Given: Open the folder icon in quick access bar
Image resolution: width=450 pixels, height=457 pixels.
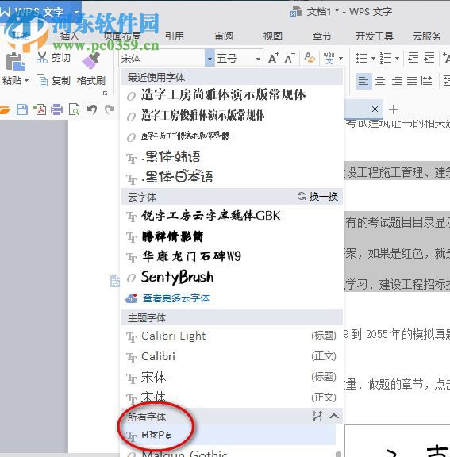Looking at the screenshot, I should tap(5, 109).
